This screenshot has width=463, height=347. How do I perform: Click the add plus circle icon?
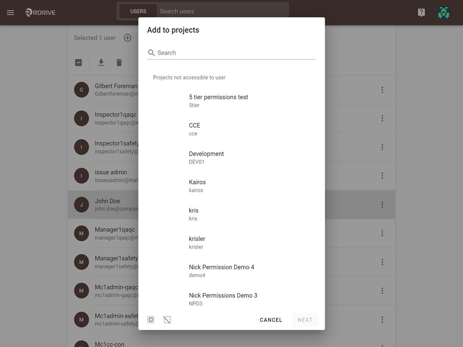tap(127, 38)
